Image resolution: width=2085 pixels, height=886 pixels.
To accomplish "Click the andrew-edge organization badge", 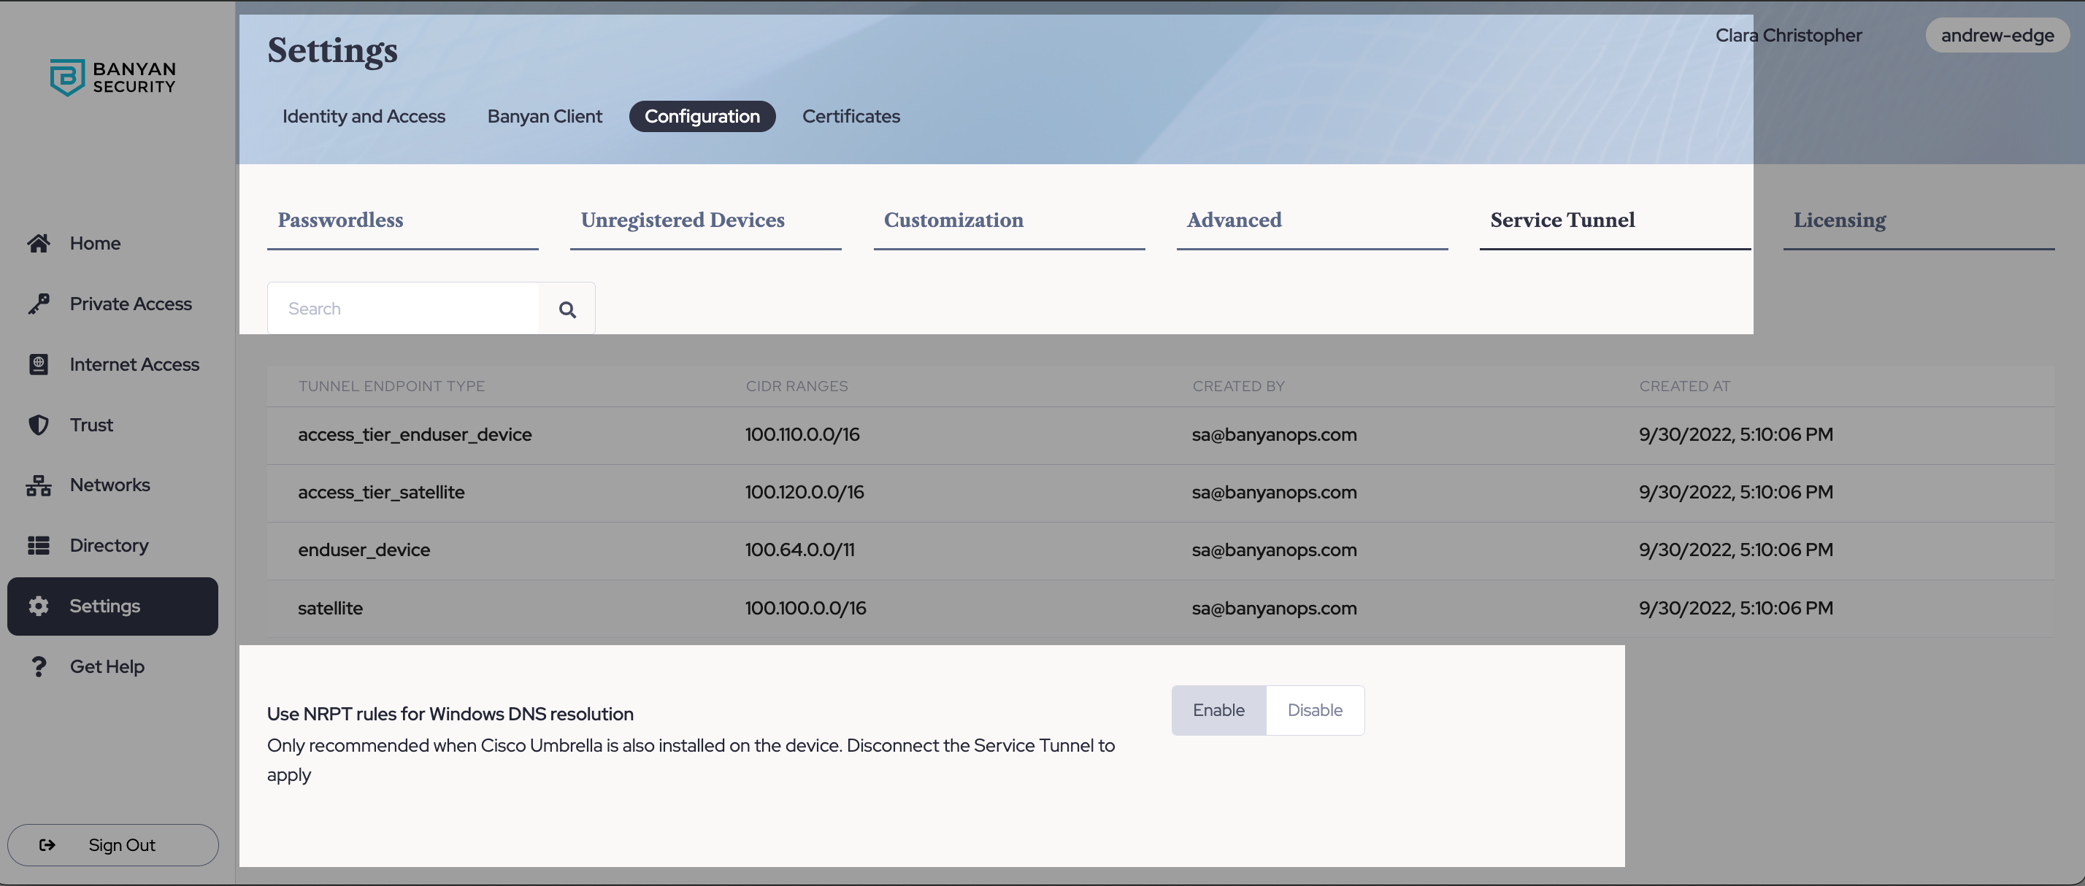I will coord(1997,36).
